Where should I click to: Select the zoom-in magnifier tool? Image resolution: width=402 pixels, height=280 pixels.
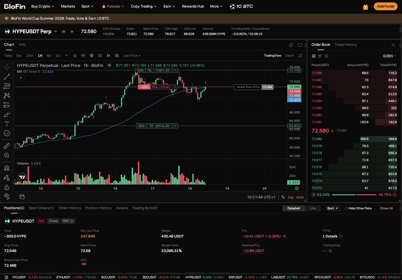7,155
